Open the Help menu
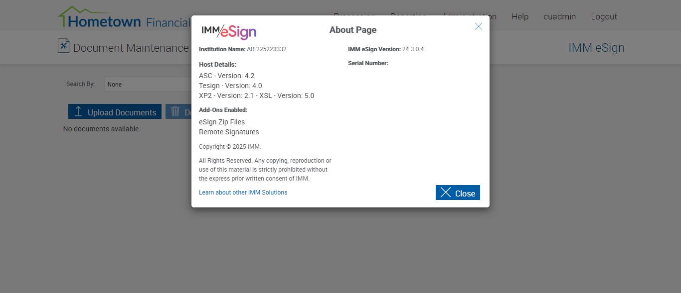Screen dimensions: 681x293 coord(520,17)
